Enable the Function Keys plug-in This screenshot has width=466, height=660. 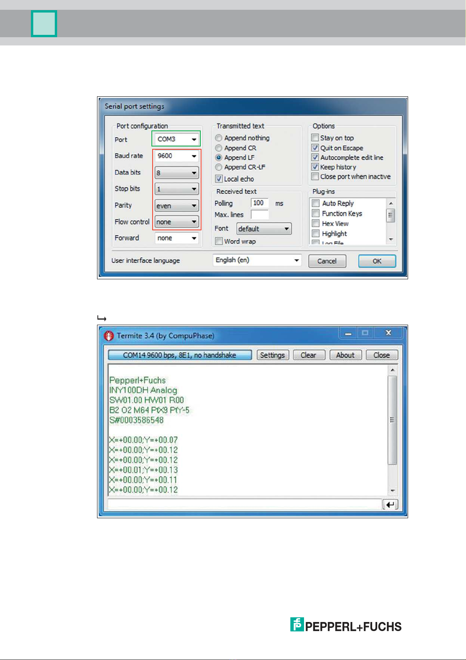tap(316, 213)
